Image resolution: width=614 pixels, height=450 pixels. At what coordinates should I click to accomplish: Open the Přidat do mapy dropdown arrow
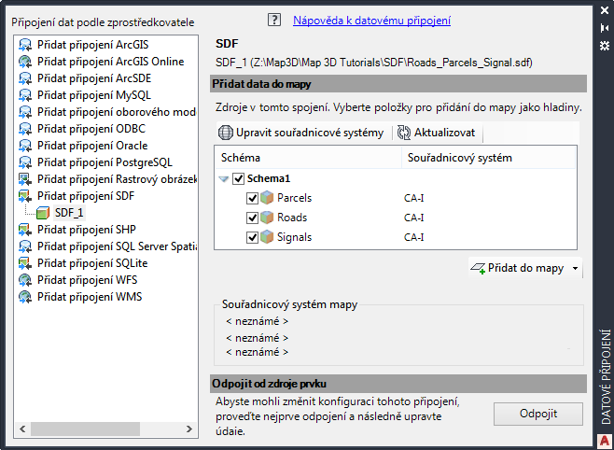[x=575, y=269]
